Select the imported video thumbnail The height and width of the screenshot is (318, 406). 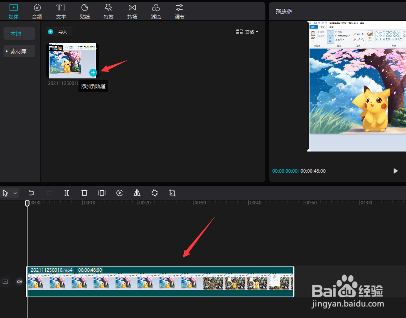point(72,61)
